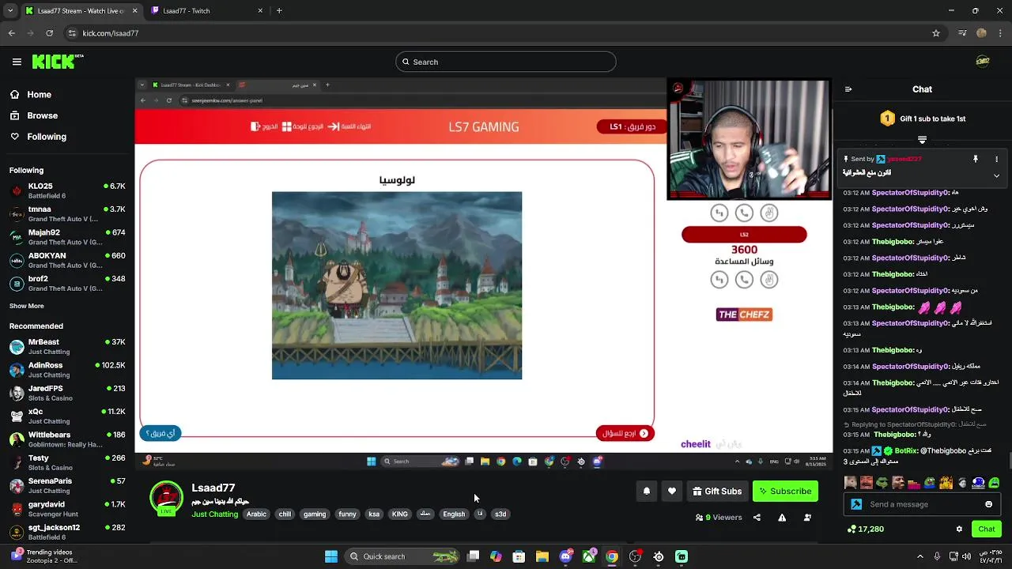Select the Just Chatting category link
Screen dimensions: 1012x569
[x=214, y=514]
